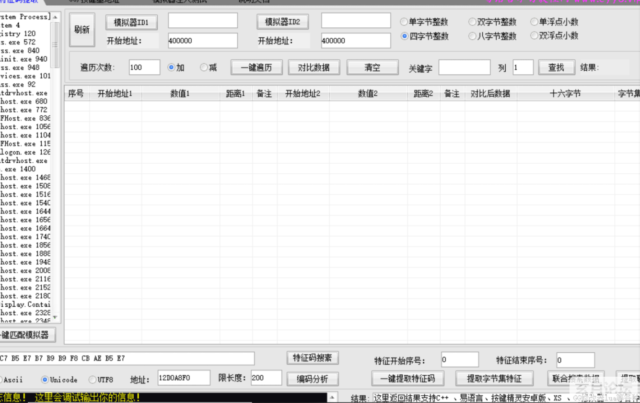The image size is (640, 403).
Task: Select the "ss.exe 948" process row
Action: click(x=25, y=67)
